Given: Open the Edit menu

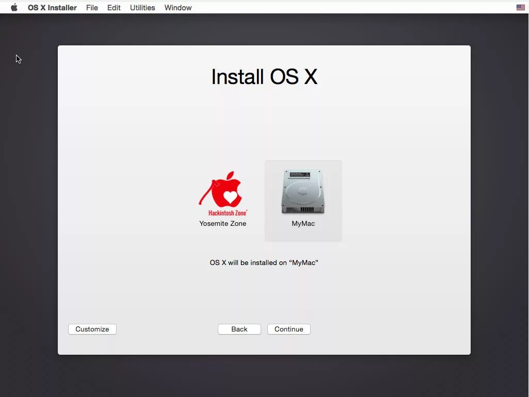Looking at the screenshot, I should click(x=114, y=7).
